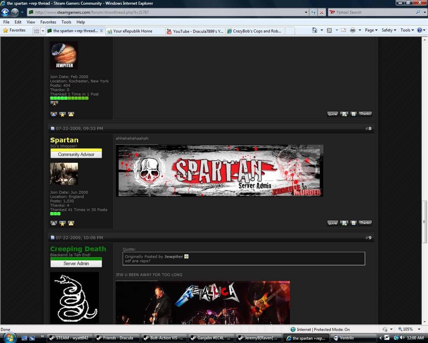Click the RSS feeds icon
Viewport: 428px width, 343px height.
(x=329, y=30)
